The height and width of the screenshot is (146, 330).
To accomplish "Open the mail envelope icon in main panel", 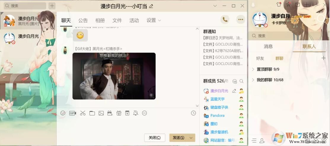I will pos(297,4).
